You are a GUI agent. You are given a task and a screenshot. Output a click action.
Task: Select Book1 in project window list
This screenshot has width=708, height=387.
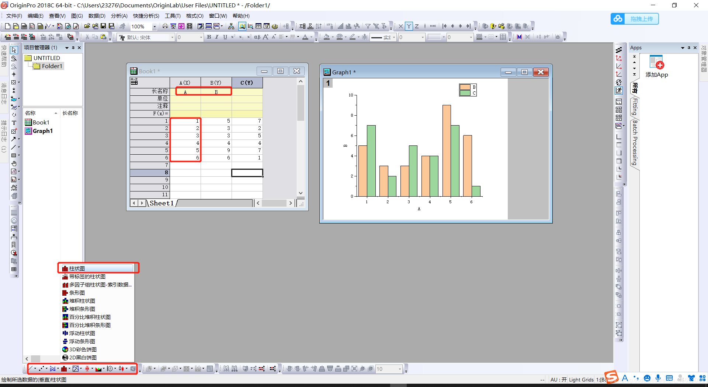[37, 122]
